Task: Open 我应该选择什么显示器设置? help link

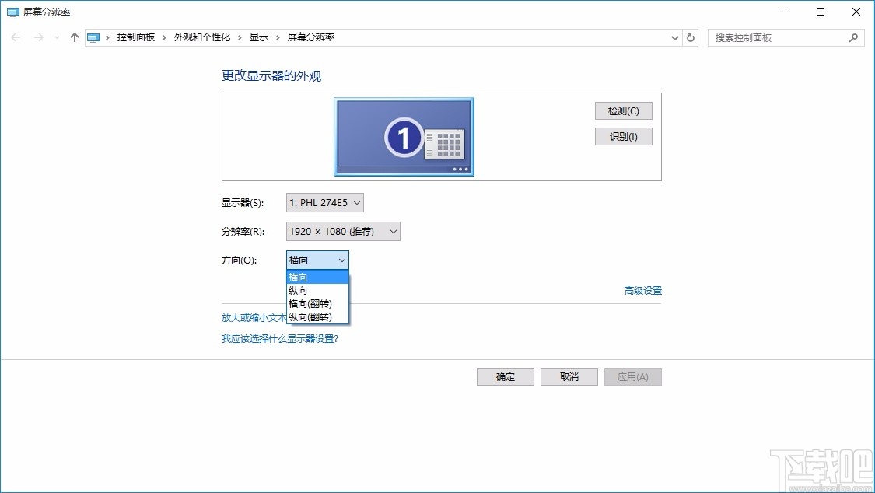Action: pyautogui.click(x=280, y=338)
